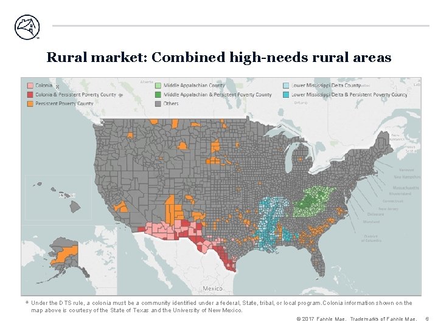The height and width of the screenshot is (328, 438).
Task: Click 'Middle Appalachian County' legend label
Action: pos(194,86)
